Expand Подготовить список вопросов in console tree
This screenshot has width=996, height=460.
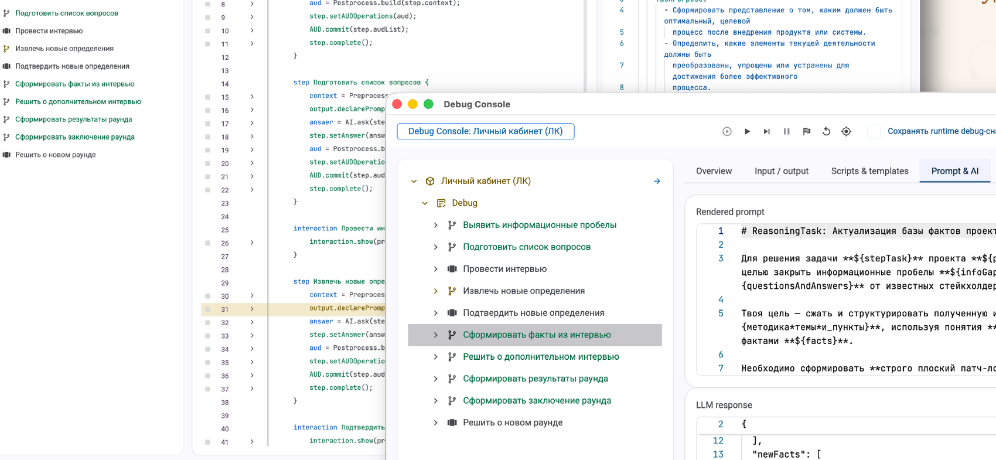435,247
